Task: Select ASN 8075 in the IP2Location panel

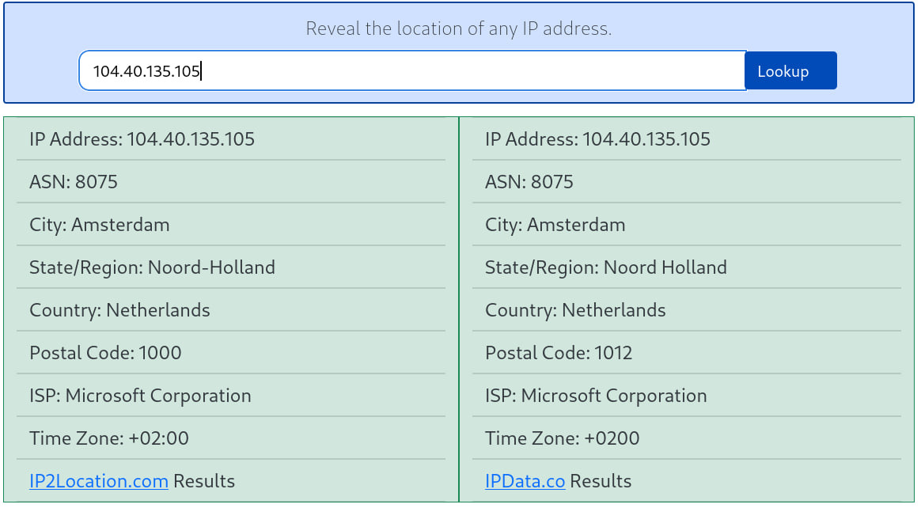Action: (74, 182)
